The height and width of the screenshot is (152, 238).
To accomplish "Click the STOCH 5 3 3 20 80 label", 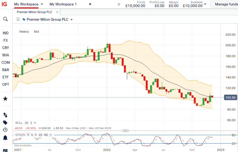I will pos(32,135).
